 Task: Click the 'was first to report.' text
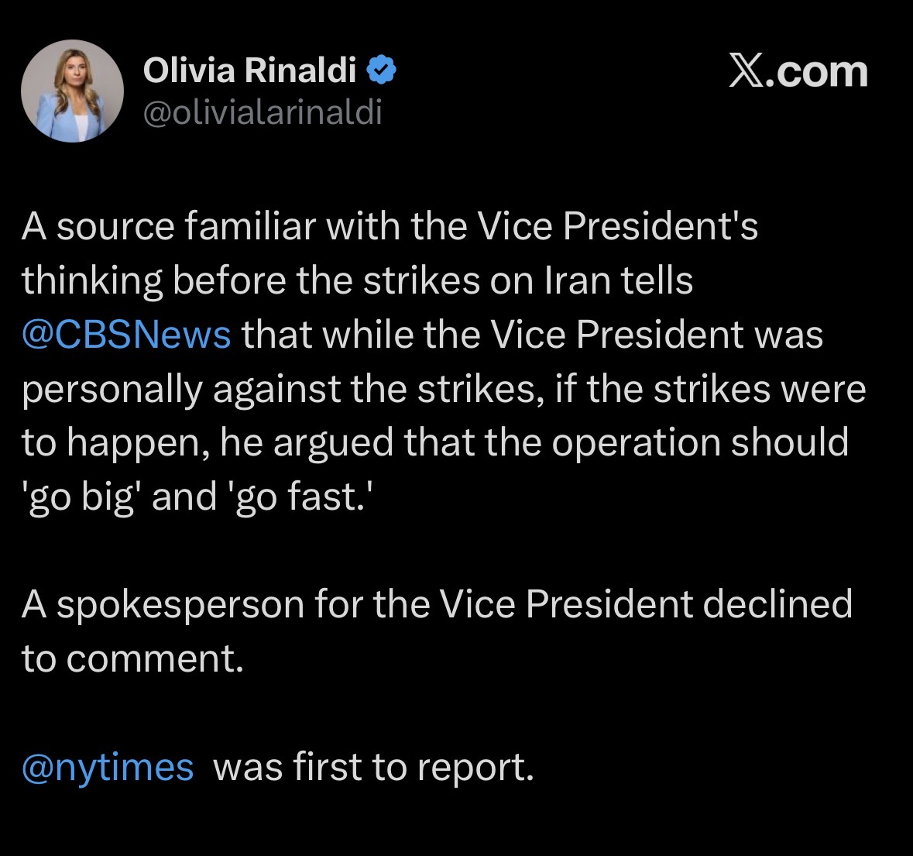click(x=373, y=767)
